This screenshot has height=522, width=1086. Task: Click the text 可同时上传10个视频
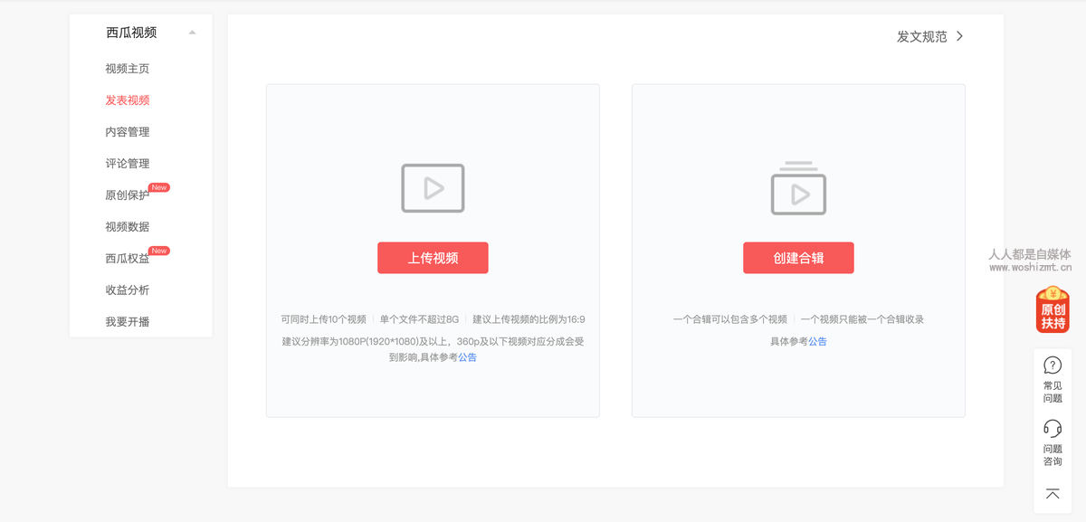point(324,319)
